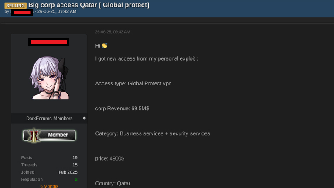Viewport: 334px width, 188px height.
Task: Click the post timestamp above Hi
Action: 112,32
